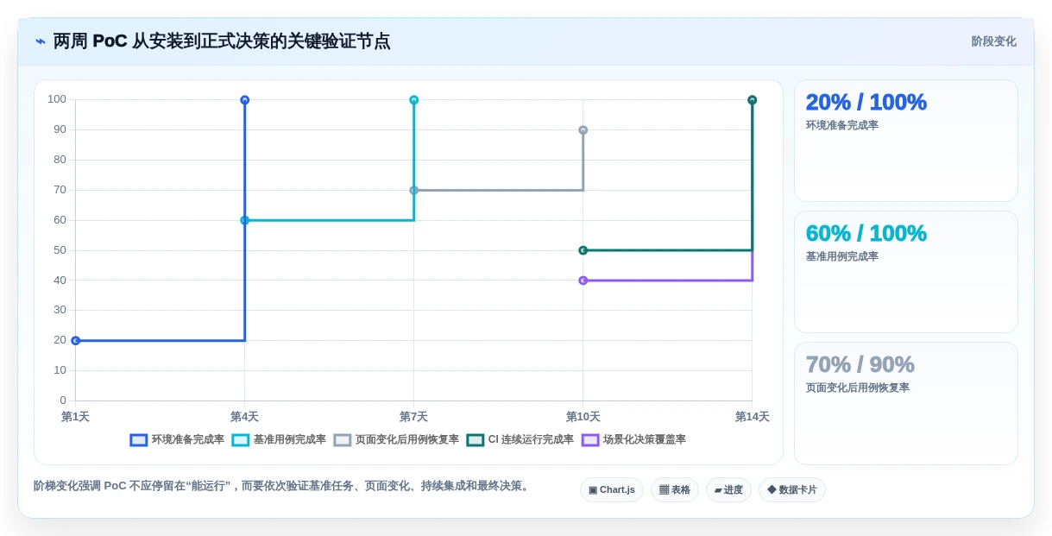Toggle the 页面变化后用例恢复率 legend item

tap(396, 439)
